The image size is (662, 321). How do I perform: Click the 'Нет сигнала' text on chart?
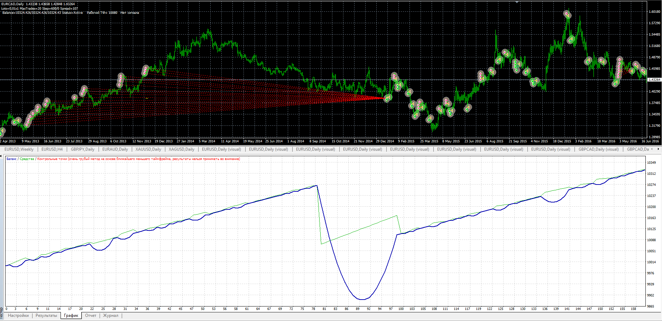click(x=130, y=13)
